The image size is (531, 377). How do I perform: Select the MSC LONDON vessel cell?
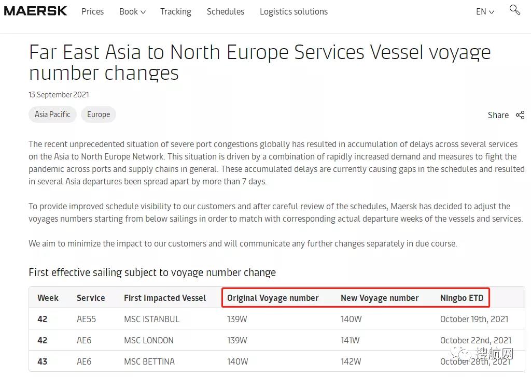point(149,340)
